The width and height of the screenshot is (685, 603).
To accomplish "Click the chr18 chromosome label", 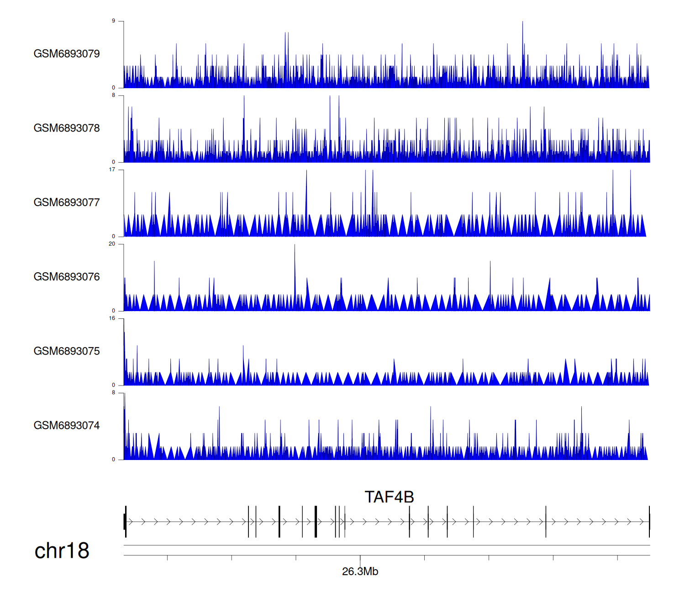I will (62, 551).
